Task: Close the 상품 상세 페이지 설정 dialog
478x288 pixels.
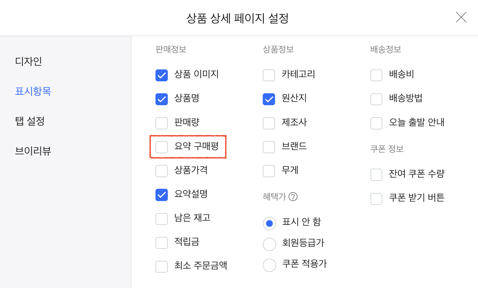Action: pos(461,18)
